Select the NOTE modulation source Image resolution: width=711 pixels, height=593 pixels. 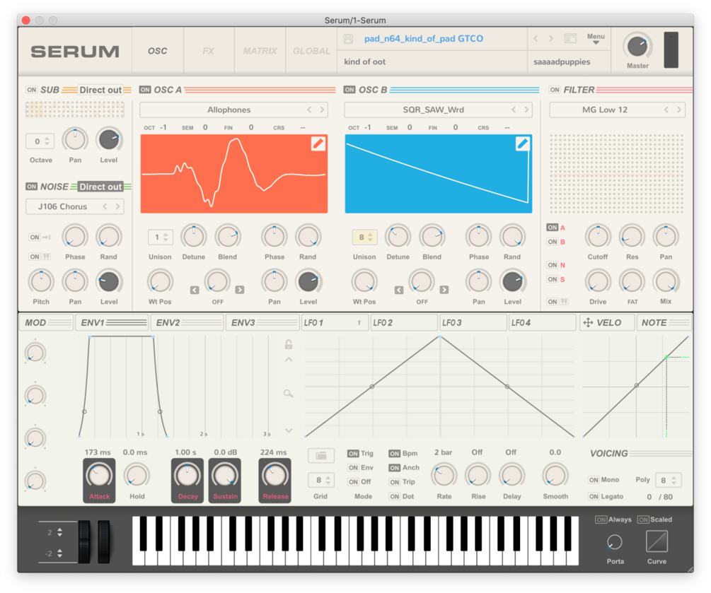664,322
